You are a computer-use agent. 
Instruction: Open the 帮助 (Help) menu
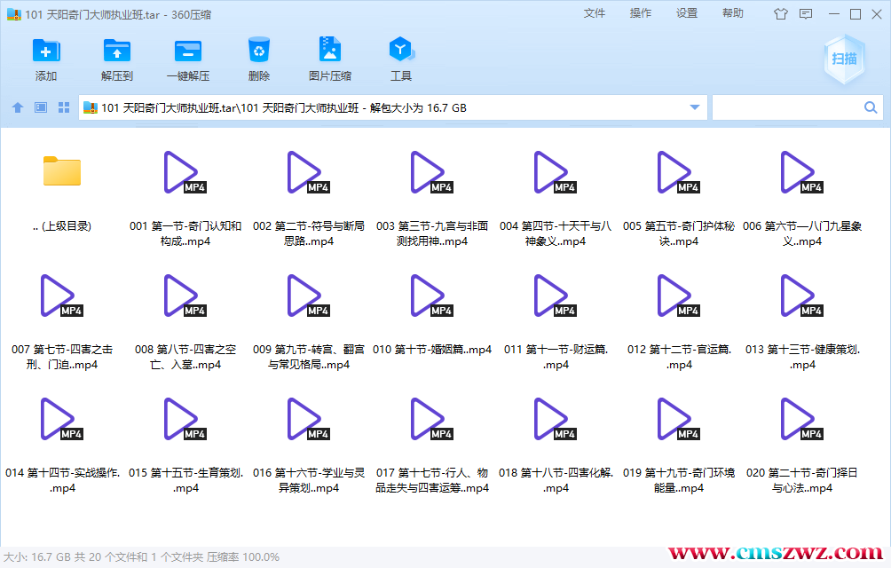click(732, 14)
